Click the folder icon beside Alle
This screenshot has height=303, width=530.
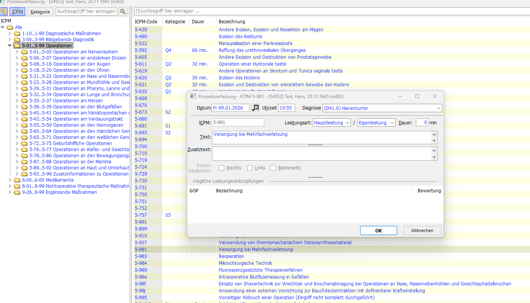click(10, 27)
